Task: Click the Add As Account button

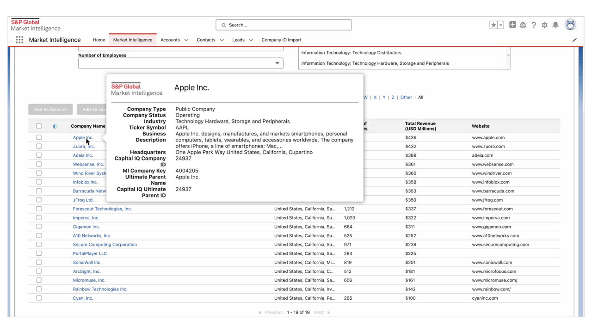Action: [50, 110]
